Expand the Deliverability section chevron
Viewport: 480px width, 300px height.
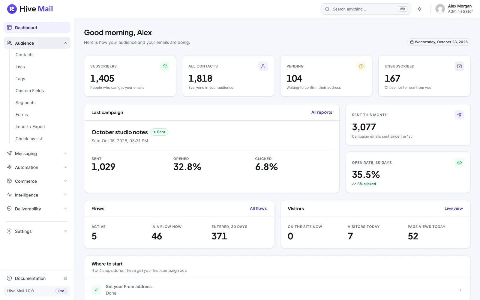tap(65, 208)
